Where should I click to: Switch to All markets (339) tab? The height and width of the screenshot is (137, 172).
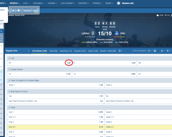point(40,51)
